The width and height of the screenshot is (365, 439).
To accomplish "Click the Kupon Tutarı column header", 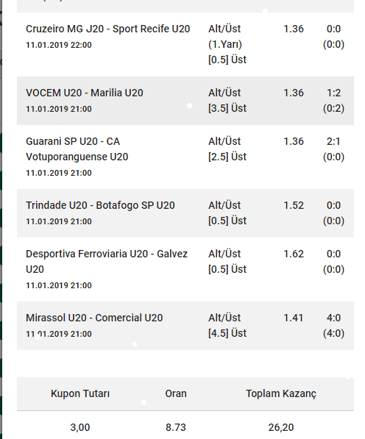I will coord(80,393).
